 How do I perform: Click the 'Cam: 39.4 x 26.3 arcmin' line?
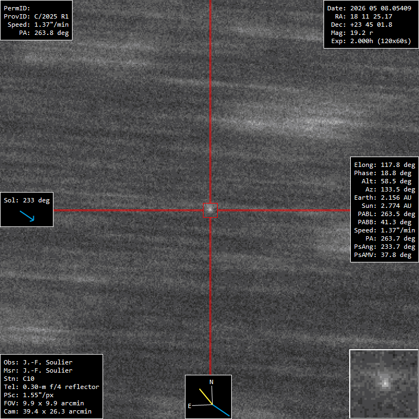(x=47, y=411)
